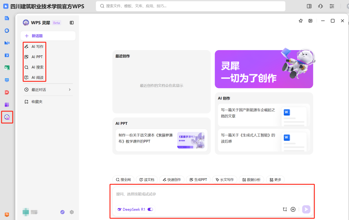Open the sliders options icon in top bar
Viewport: 349px width, 220px height.
pos(332,6)
